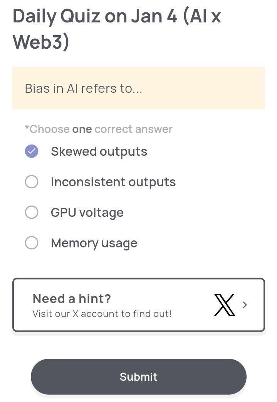The height and width of the screenshot is (402, 277).
Task: Click the Bias in AI question banner
Action: pyautogui.click(x=138, y=88)
